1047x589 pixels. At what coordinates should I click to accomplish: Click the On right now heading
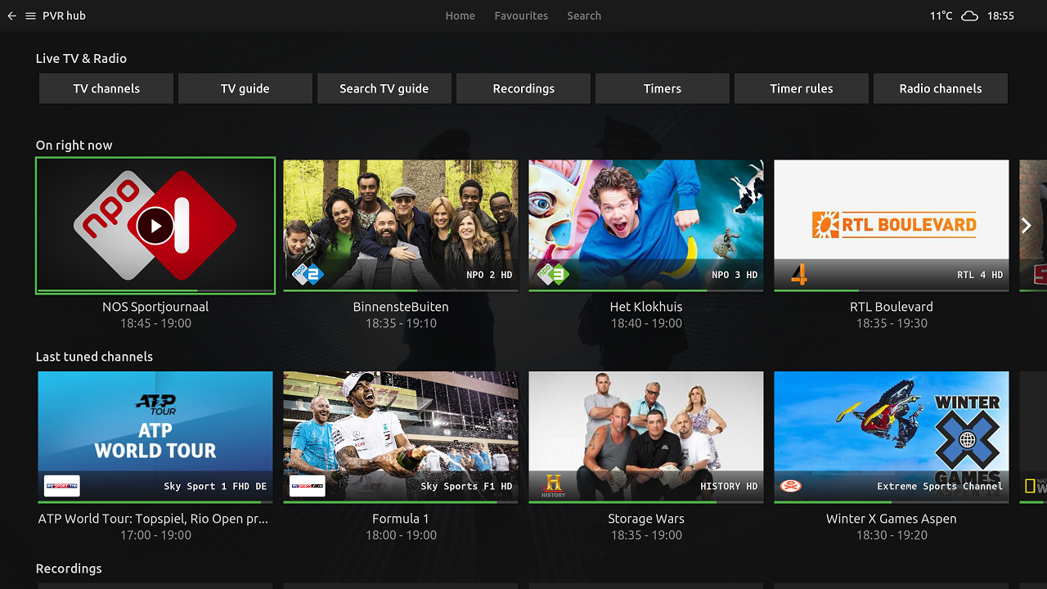coord(74,145)
